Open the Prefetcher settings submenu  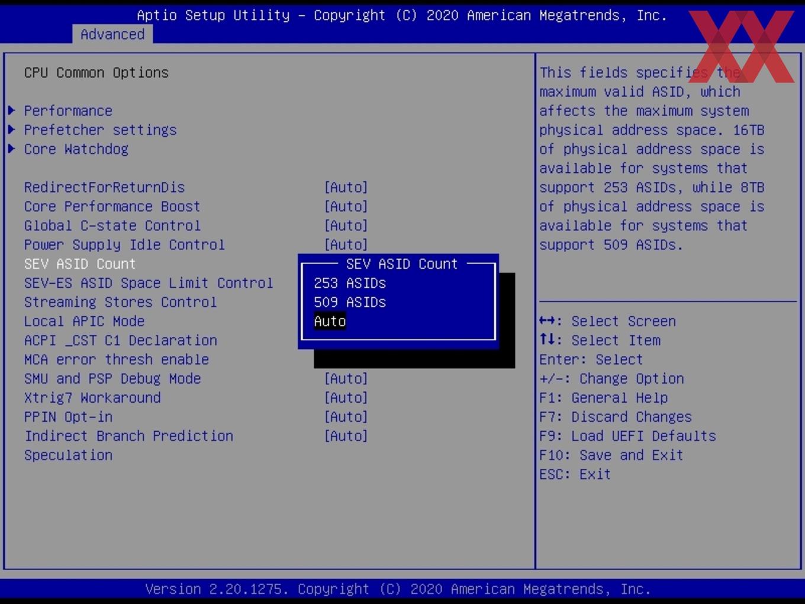(x=100, y=130)
